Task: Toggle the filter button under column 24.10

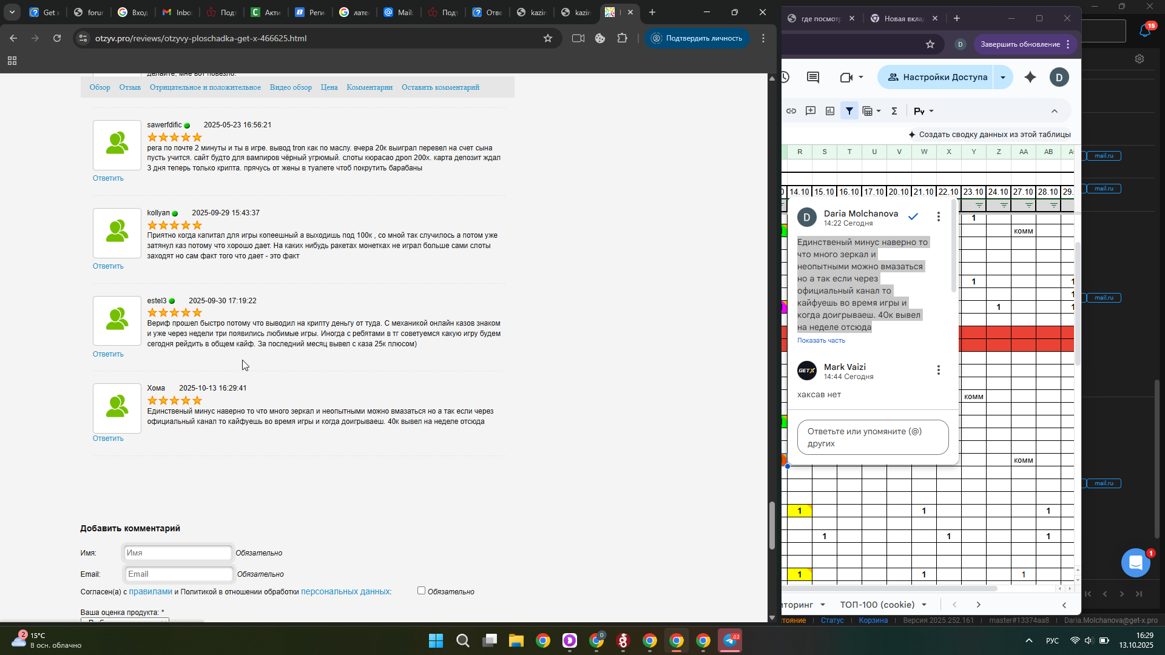Action: (1004, 206)
